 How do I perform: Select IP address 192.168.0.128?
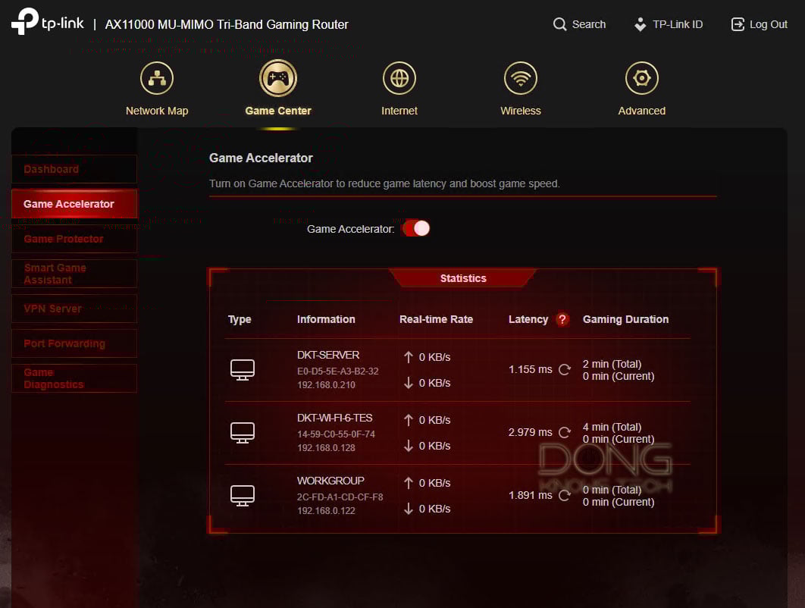(x=326, y=448)
